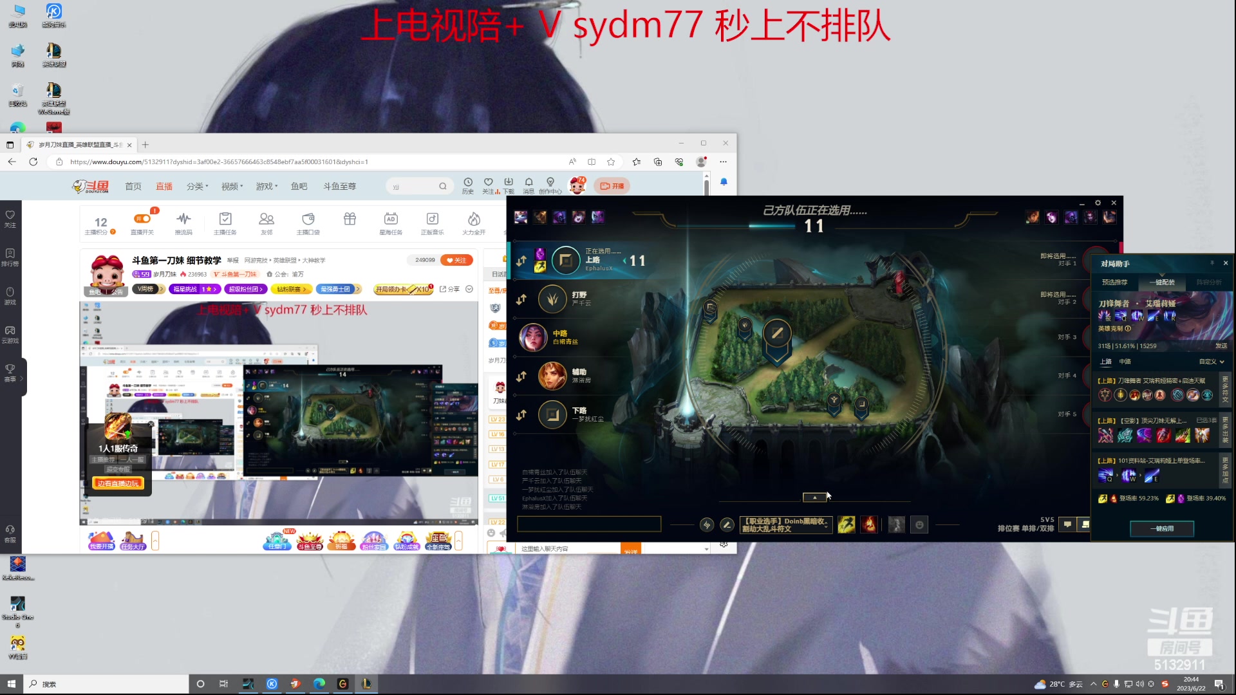Open 正版音乐 licensed music icon
This screenshot has width=1236, height=695.
point(433,219)
